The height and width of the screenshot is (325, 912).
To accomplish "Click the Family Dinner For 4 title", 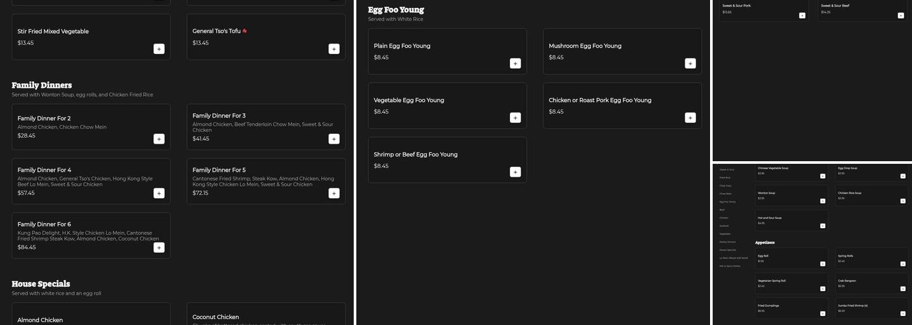I will pyautogui.click(x=44, y=170).
